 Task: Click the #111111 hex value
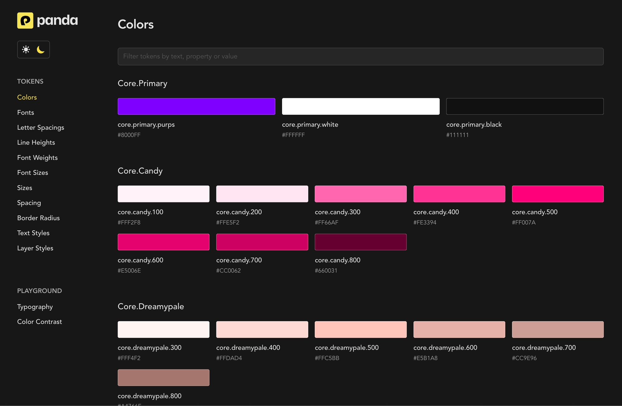457,135
